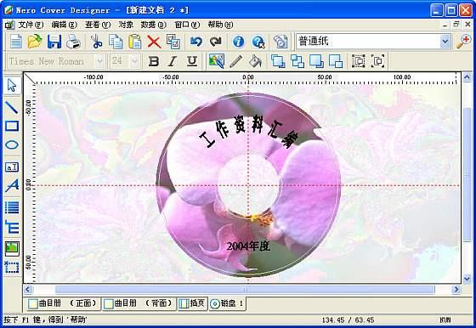Click the vertical scrollbar down arrow
476x328 pixels.
pyautogui.click(x=467, y=279)
